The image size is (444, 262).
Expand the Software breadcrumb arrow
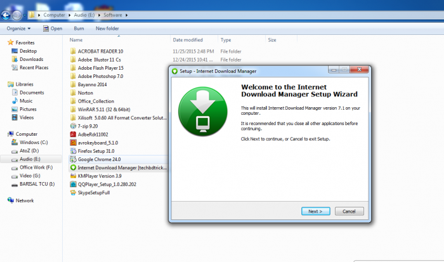coord(126,15)
